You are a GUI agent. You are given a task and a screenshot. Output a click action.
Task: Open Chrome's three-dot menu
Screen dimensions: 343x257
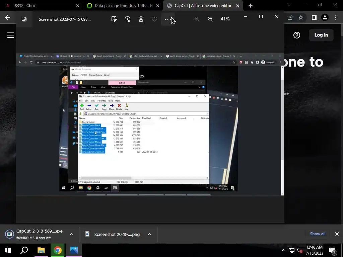tap(336, 17)
